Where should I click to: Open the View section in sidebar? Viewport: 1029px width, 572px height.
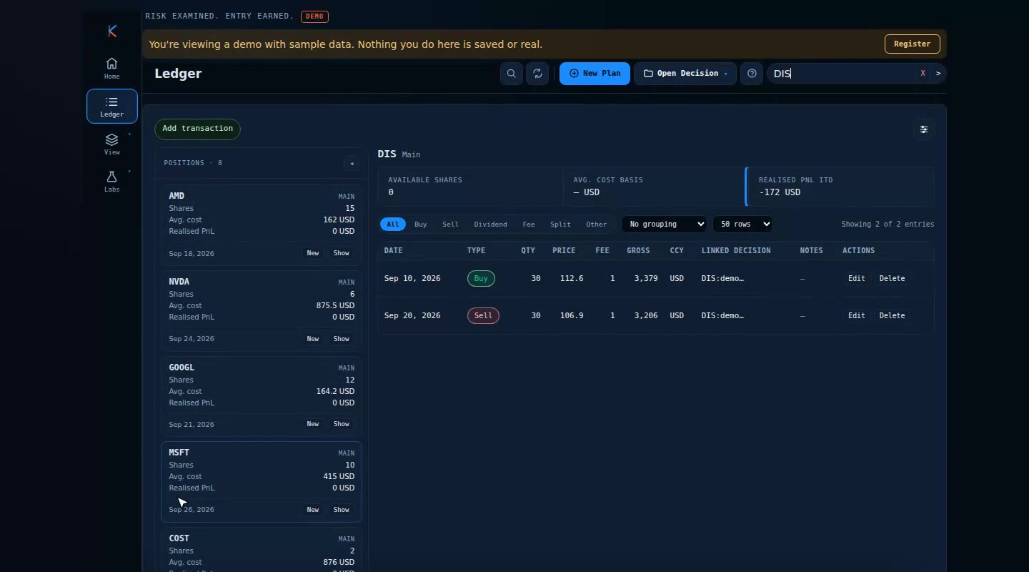[x=112, y=144]
